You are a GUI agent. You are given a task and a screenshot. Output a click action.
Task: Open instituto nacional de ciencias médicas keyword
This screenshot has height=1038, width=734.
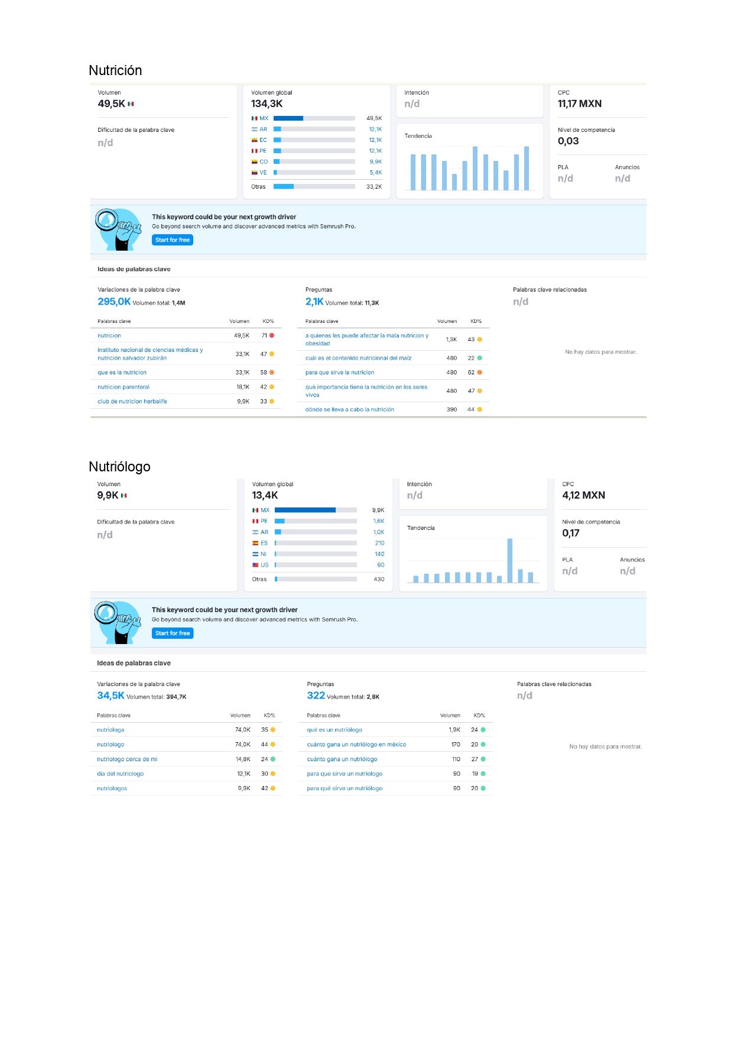click(x=150, y=354)
